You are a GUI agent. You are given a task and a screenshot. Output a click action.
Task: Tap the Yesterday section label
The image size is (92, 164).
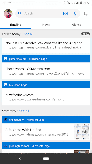pyautogui.click(x=9, y=111)
